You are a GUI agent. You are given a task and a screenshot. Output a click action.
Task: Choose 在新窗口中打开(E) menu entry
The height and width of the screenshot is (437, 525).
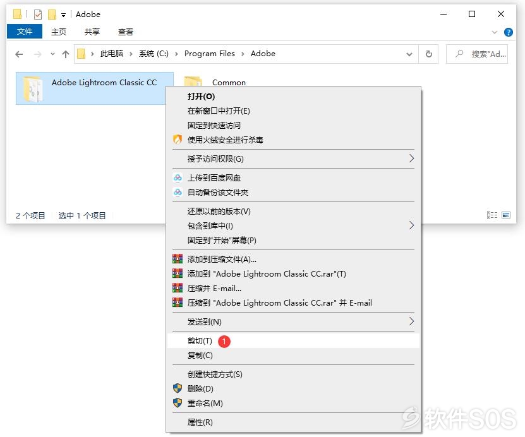pos(293,111)
